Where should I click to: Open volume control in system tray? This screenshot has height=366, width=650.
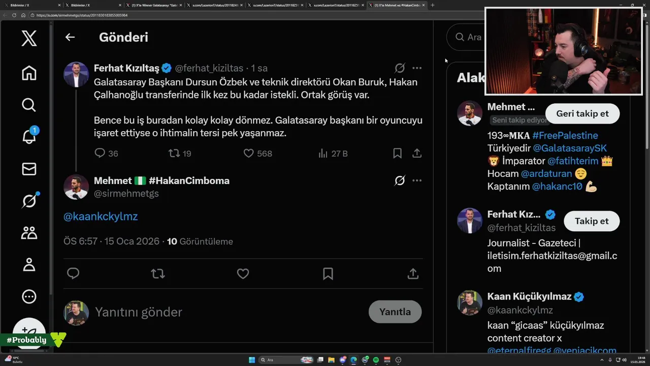tap(624, 360)
